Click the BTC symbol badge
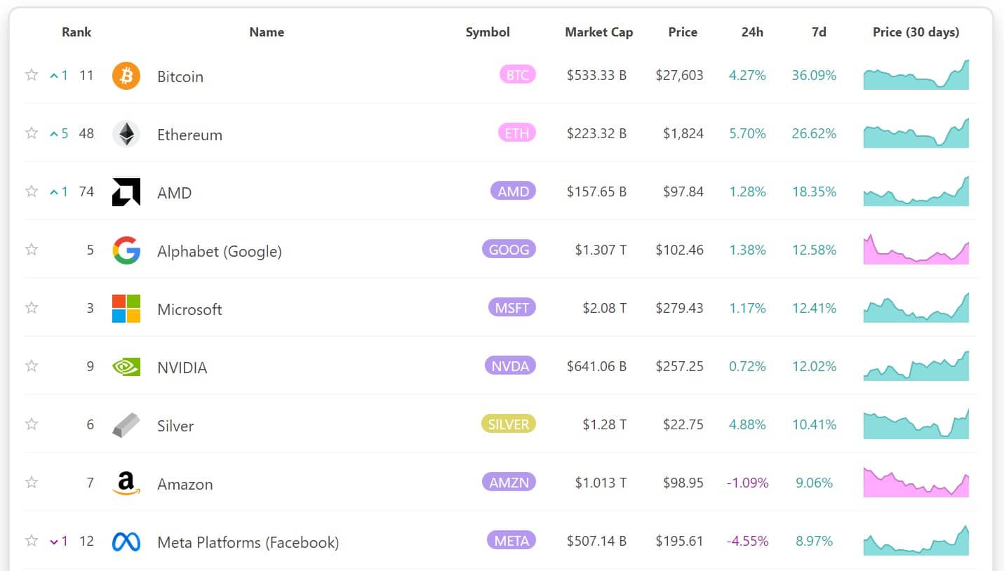1004x571 pixels. click(517, 74)
